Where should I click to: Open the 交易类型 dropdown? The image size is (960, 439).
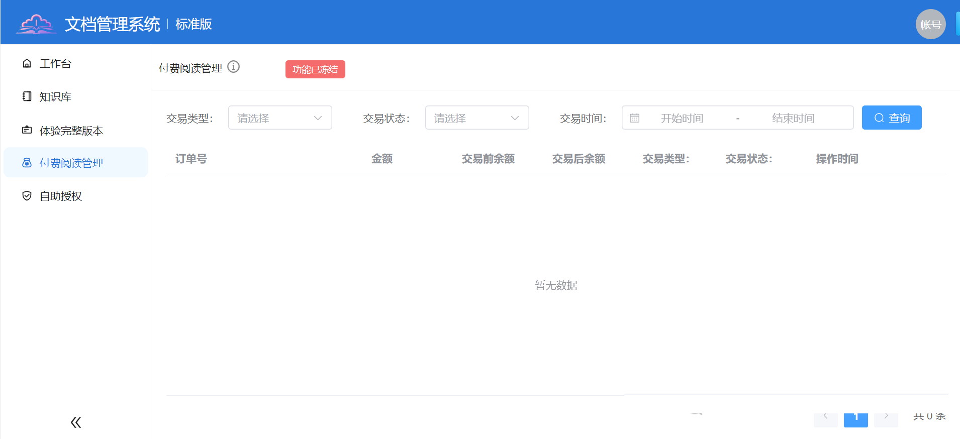[280, 118]
